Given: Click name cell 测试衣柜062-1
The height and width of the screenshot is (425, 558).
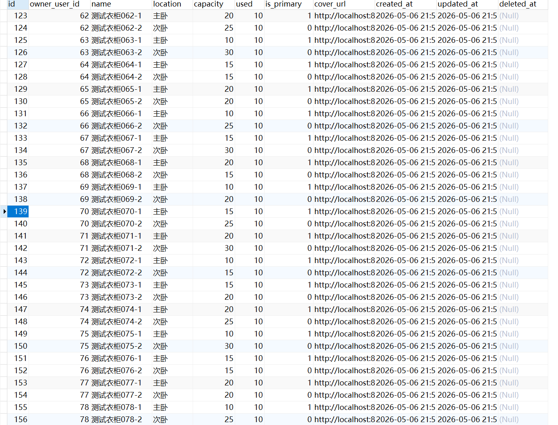Looking at the screenshot, I should (121, 15).
